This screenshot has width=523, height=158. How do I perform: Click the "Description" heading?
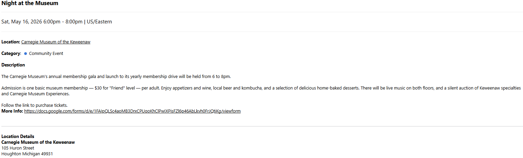pyautogui.click(x=13, y=65)
